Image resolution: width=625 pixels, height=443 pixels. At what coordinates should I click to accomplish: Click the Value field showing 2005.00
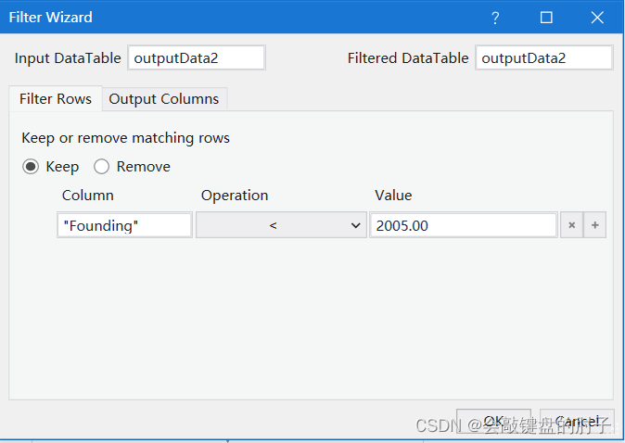[463, 225]
